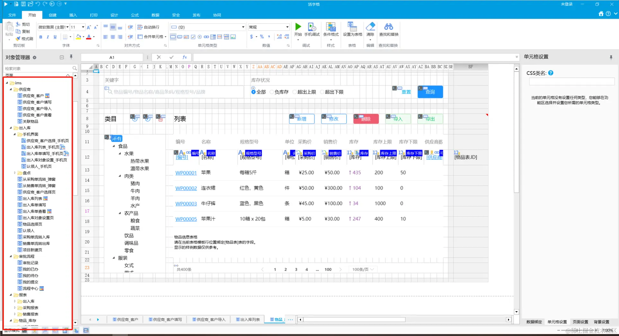The width and height of the screenshot is (619, 336).
Task: Click the Mobile Debug (手机调试) icon
Action: [312, 27]
